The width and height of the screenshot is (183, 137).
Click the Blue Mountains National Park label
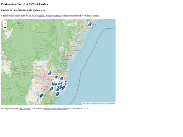[24, 67]
